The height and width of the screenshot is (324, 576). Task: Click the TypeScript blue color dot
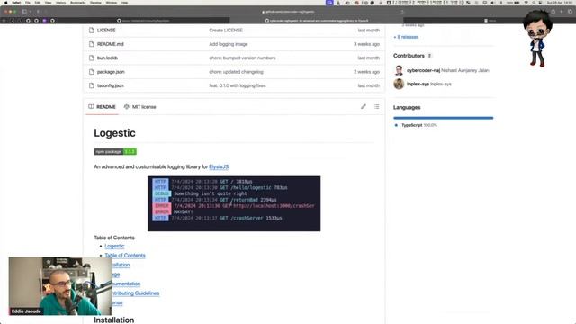tap(396, 125)
